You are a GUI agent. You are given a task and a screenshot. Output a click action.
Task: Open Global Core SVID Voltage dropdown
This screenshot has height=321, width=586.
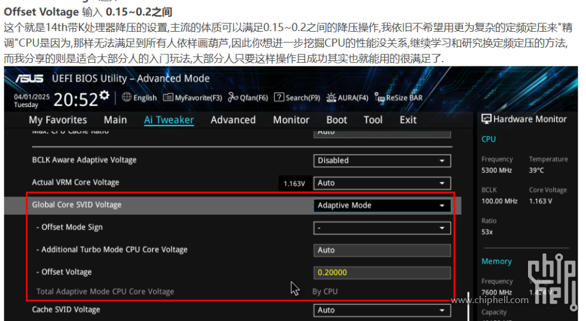coord(382,206)
